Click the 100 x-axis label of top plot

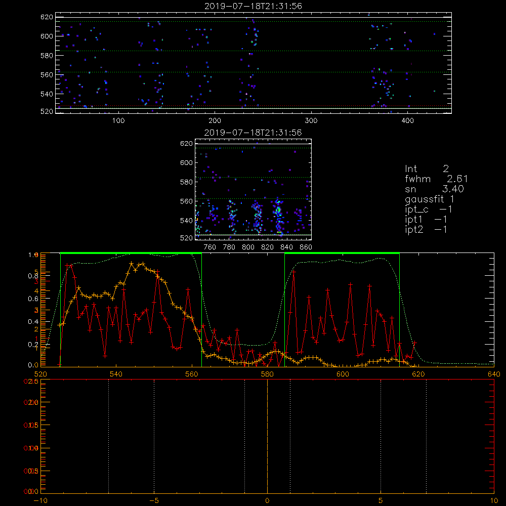pos(118,121)
